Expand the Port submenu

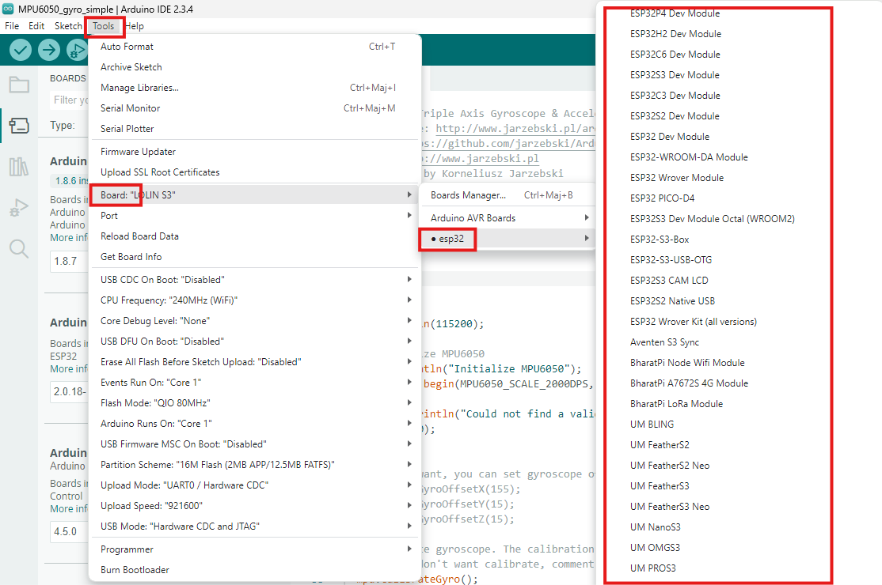255,216
